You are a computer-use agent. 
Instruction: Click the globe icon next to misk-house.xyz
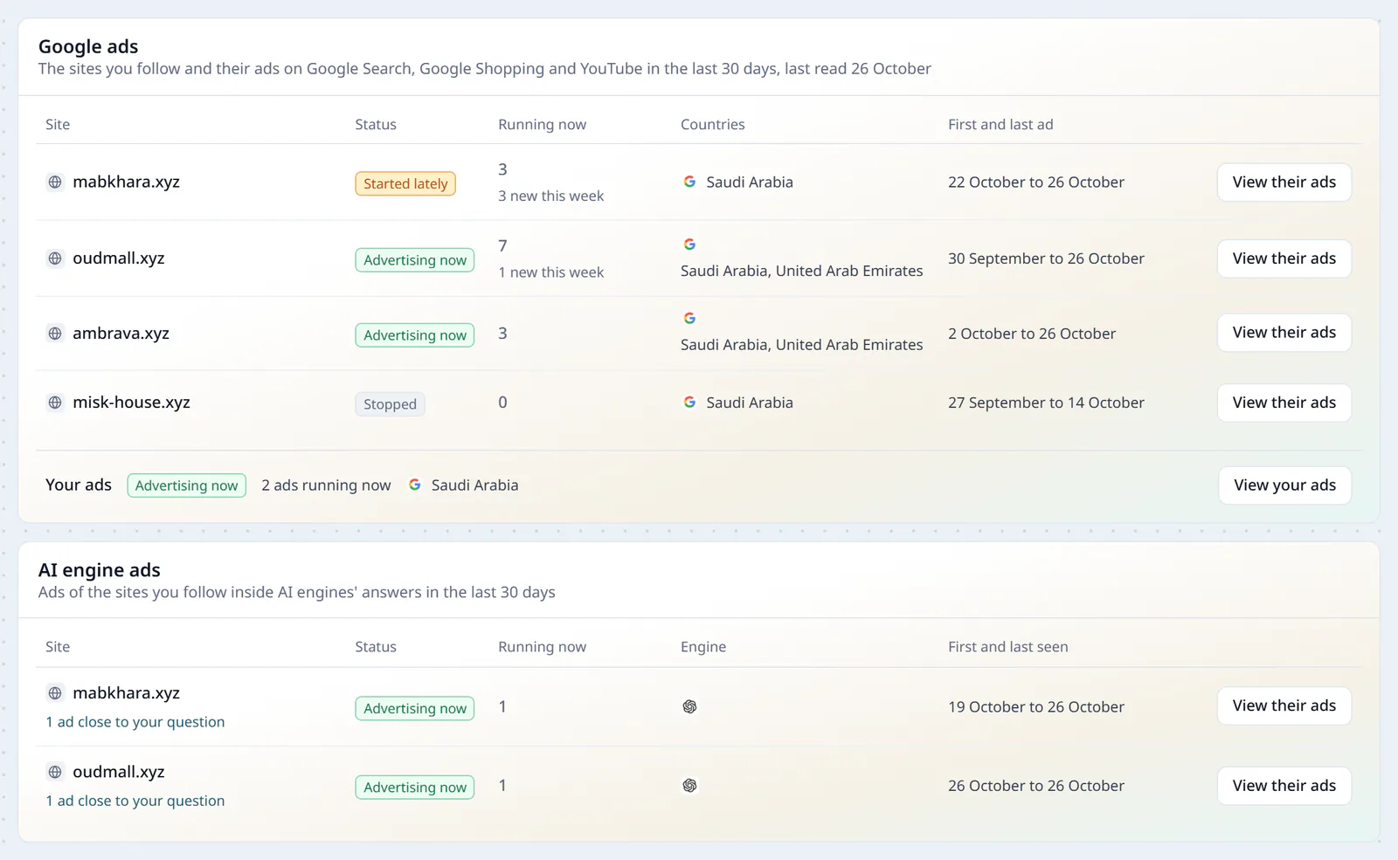coord(55,402)
